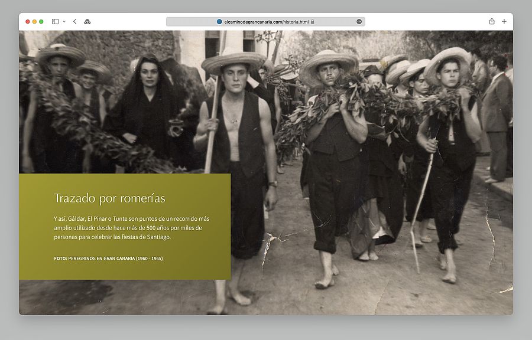Viewport: 532px width, 340px height.
Task: Click caption 'FOTO: PEREGRINOS EN GRAN CANARIA'
Action: click(x=108, y=259)
